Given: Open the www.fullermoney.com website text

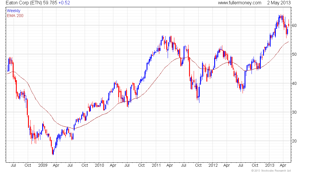Looking at the screenshot, I should click(x=240, y=3).
